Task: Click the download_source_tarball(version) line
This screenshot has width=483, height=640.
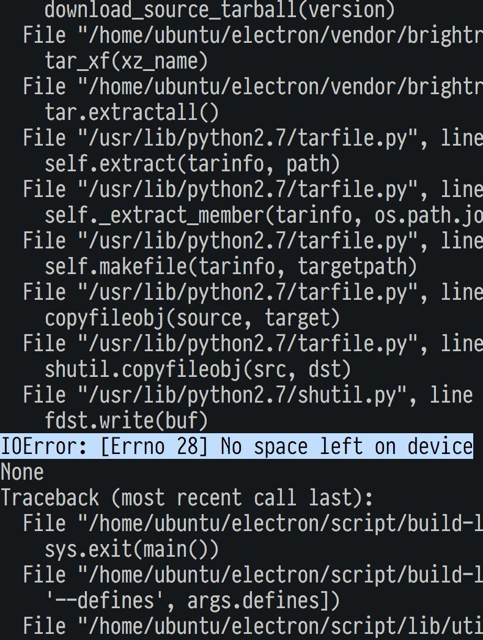Action: 219,10
